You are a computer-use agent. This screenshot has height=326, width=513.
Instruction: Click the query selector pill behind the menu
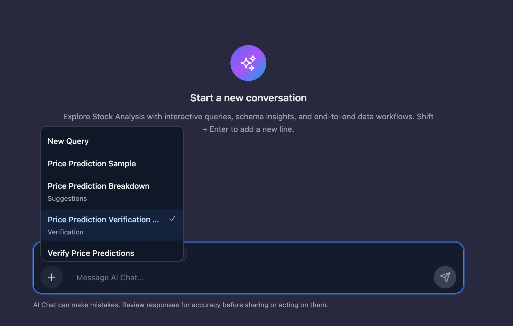coord(185,255)
